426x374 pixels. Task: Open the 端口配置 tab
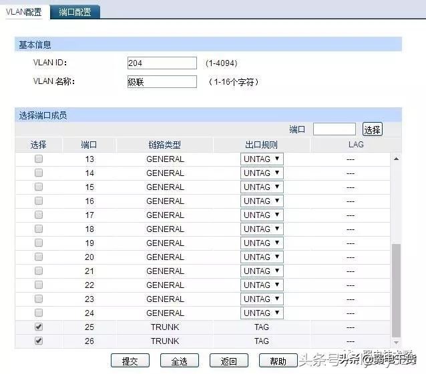75,12
